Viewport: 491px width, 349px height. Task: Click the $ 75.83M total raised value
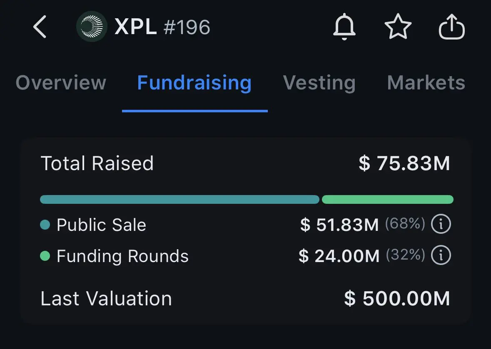[404, 163]
